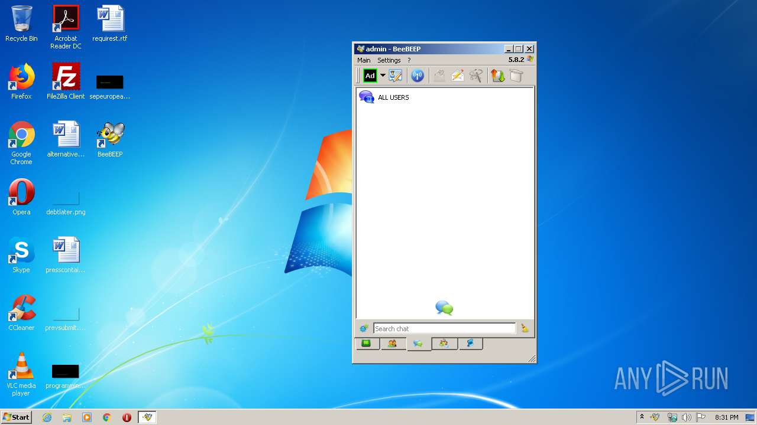Switch to the blue saved chats tab
This screenshot has width=757, height=425.
pyautogui.click(x=470, y=343)
